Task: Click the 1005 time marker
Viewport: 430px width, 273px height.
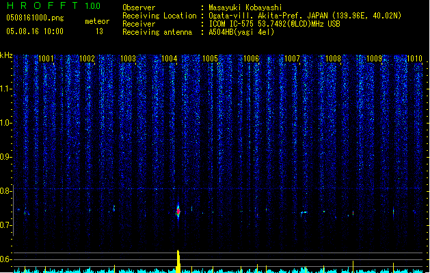Action: 211,59
